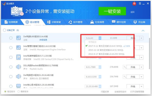Collapse the 设备正常 section with chevron
This screenshot has width=152, height=96.
click(143, 31)
